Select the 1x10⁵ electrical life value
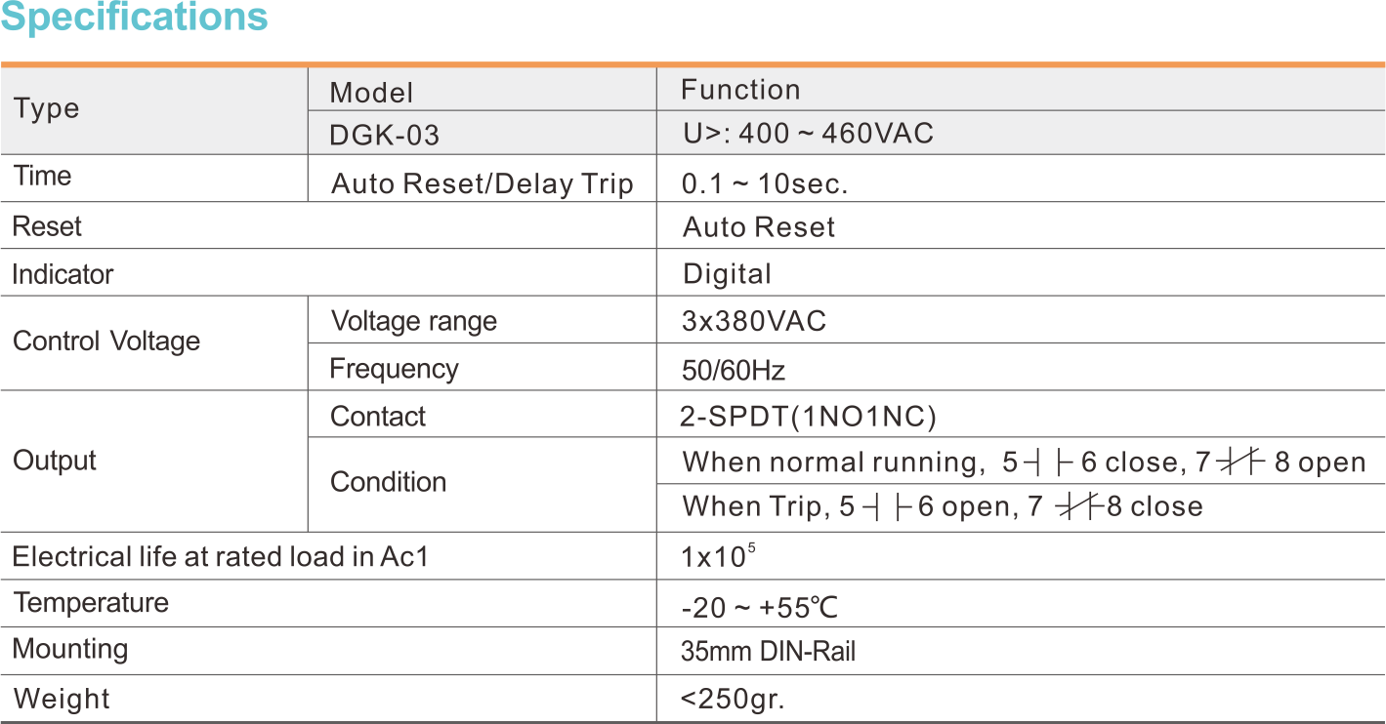 [718, 557]
